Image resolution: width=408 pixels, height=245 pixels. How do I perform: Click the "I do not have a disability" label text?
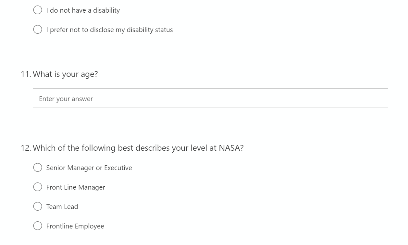click(83, 10)
